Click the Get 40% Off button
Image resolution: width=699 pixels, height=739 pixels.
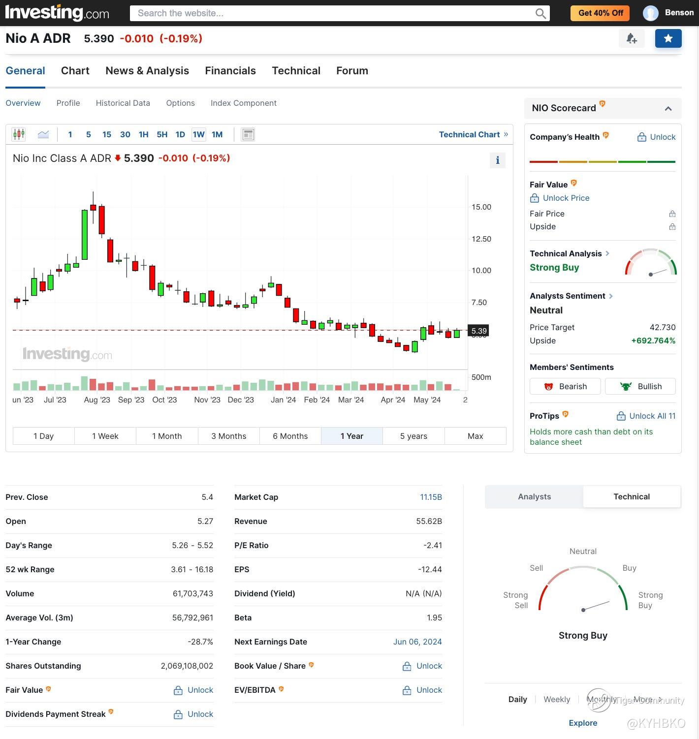[x=601, y=13]
